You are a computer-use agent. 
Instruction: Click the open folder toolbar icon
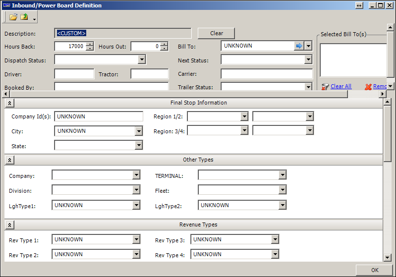[x=13, y=17]
